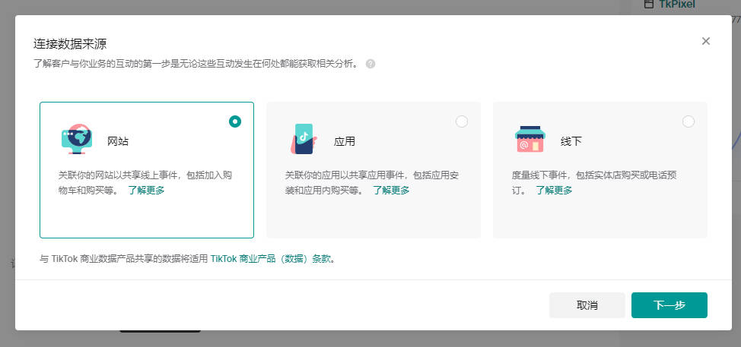Click the 取消 button
741x347 pixels.
tap(587, 305)
